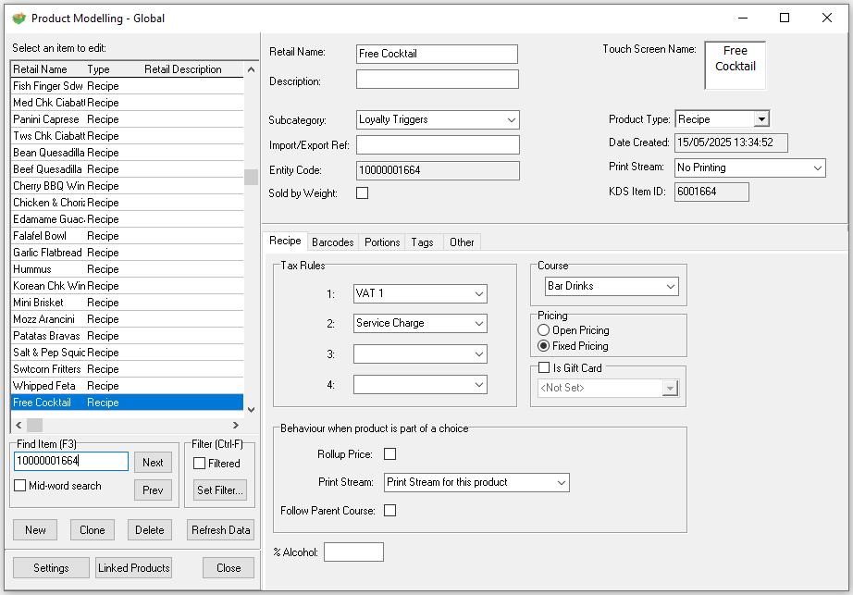Click the % Alcohol input field
This screenshot has height=595, width=853.
[353, 552]
